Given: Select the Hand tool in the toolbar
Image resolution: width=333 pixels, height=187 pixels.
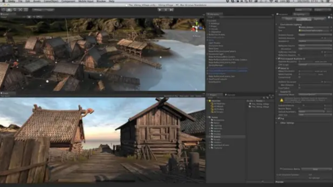Looking at the screenshot, I should click(3, 10).
